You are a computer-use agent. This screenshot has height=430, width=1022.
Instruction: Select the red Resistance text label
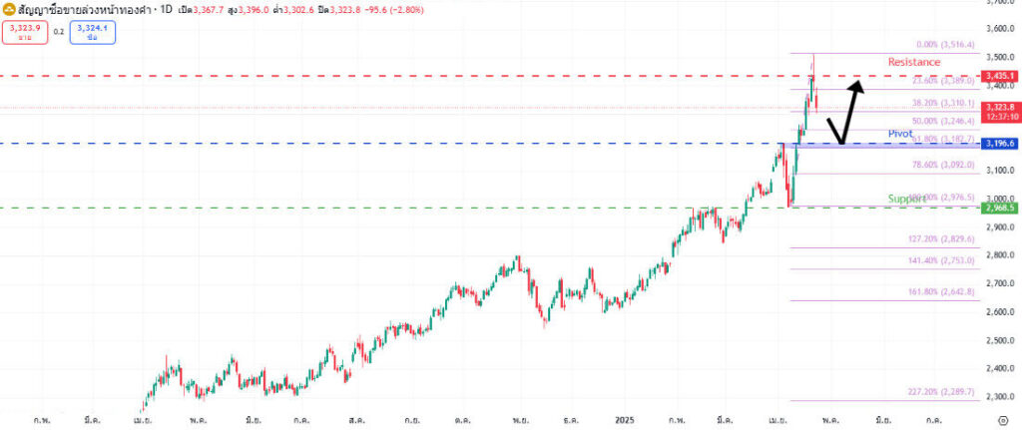[x=913, y=62]
